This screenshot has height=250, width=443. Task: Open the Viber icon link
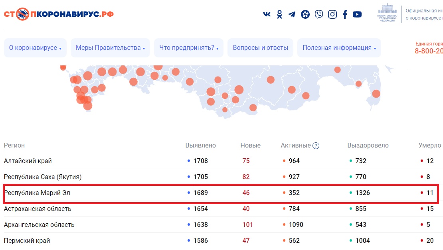point(318,14)
